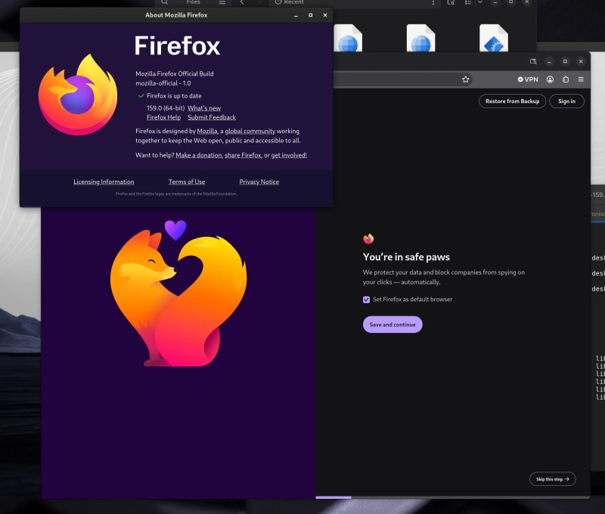Click the share Firefox link
This screenshot has width=605, height=514.
[243, 155]
